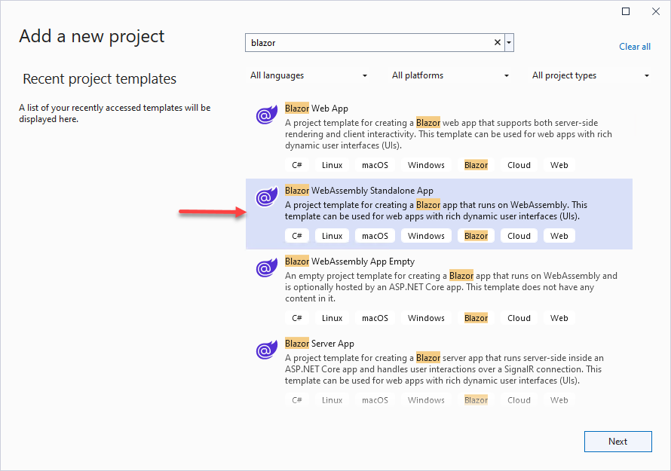
Task: Expand the All project types filter
Action: [x=590, y=75]
